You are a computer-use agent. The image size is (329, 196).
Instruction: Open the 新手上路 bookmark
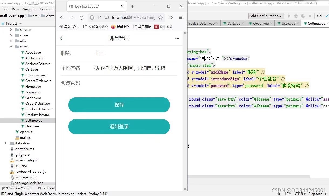coord(120,27)
